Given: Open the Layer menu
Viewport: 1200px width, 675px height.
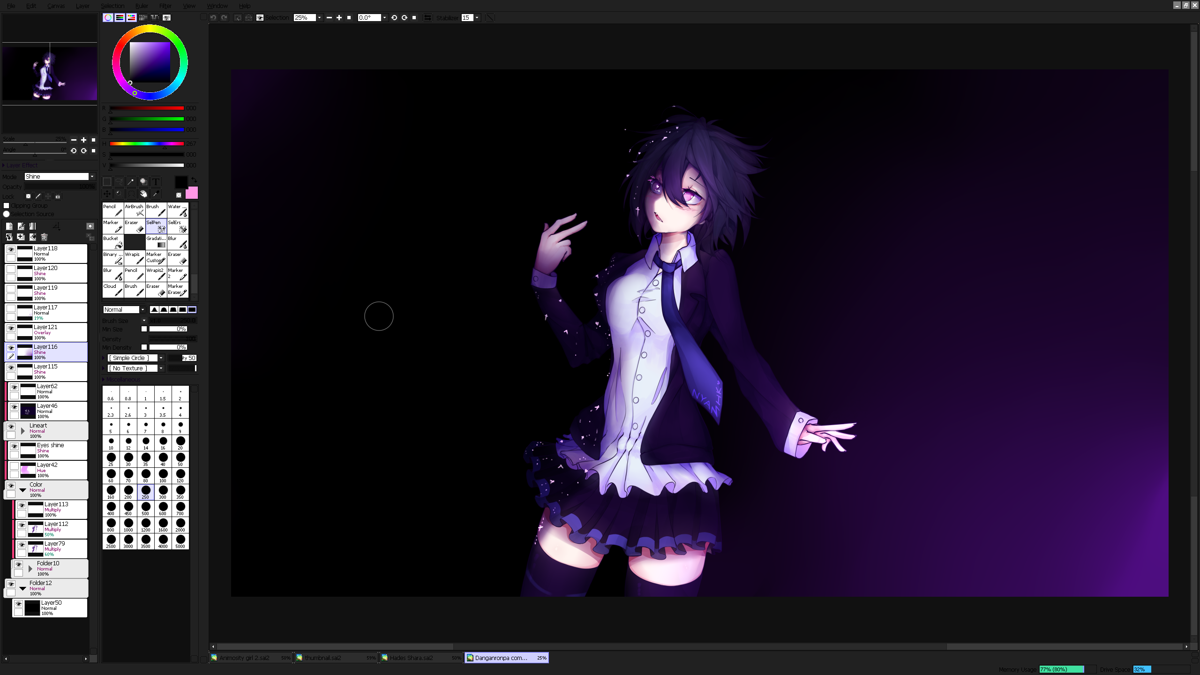Looking at the screenshot, I should 82,6.
